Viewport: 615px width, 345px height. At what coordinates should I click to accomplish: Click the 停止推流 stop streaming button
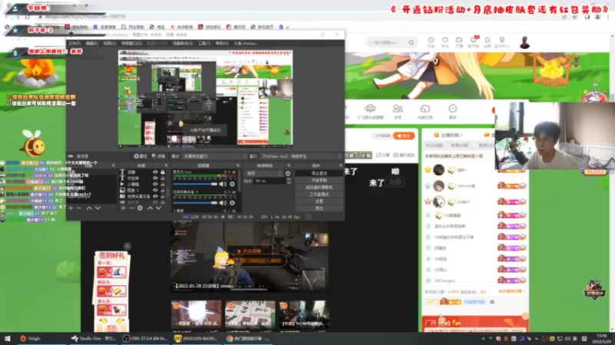click(x=319, y=173)
